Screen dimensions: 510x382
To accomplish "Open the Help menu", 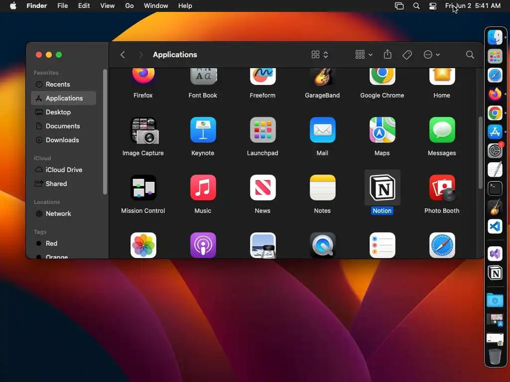I will [185, 6].
